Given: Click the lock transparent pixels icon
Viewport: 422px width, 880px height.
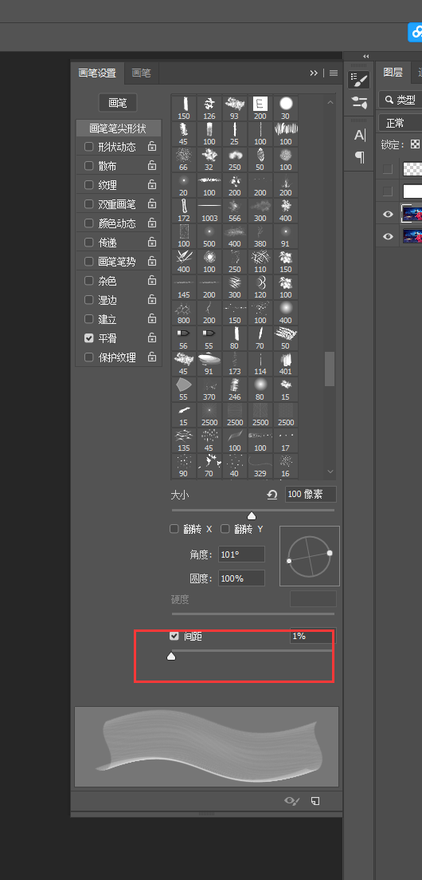Looking at the screenshot, I should point(416,144).
